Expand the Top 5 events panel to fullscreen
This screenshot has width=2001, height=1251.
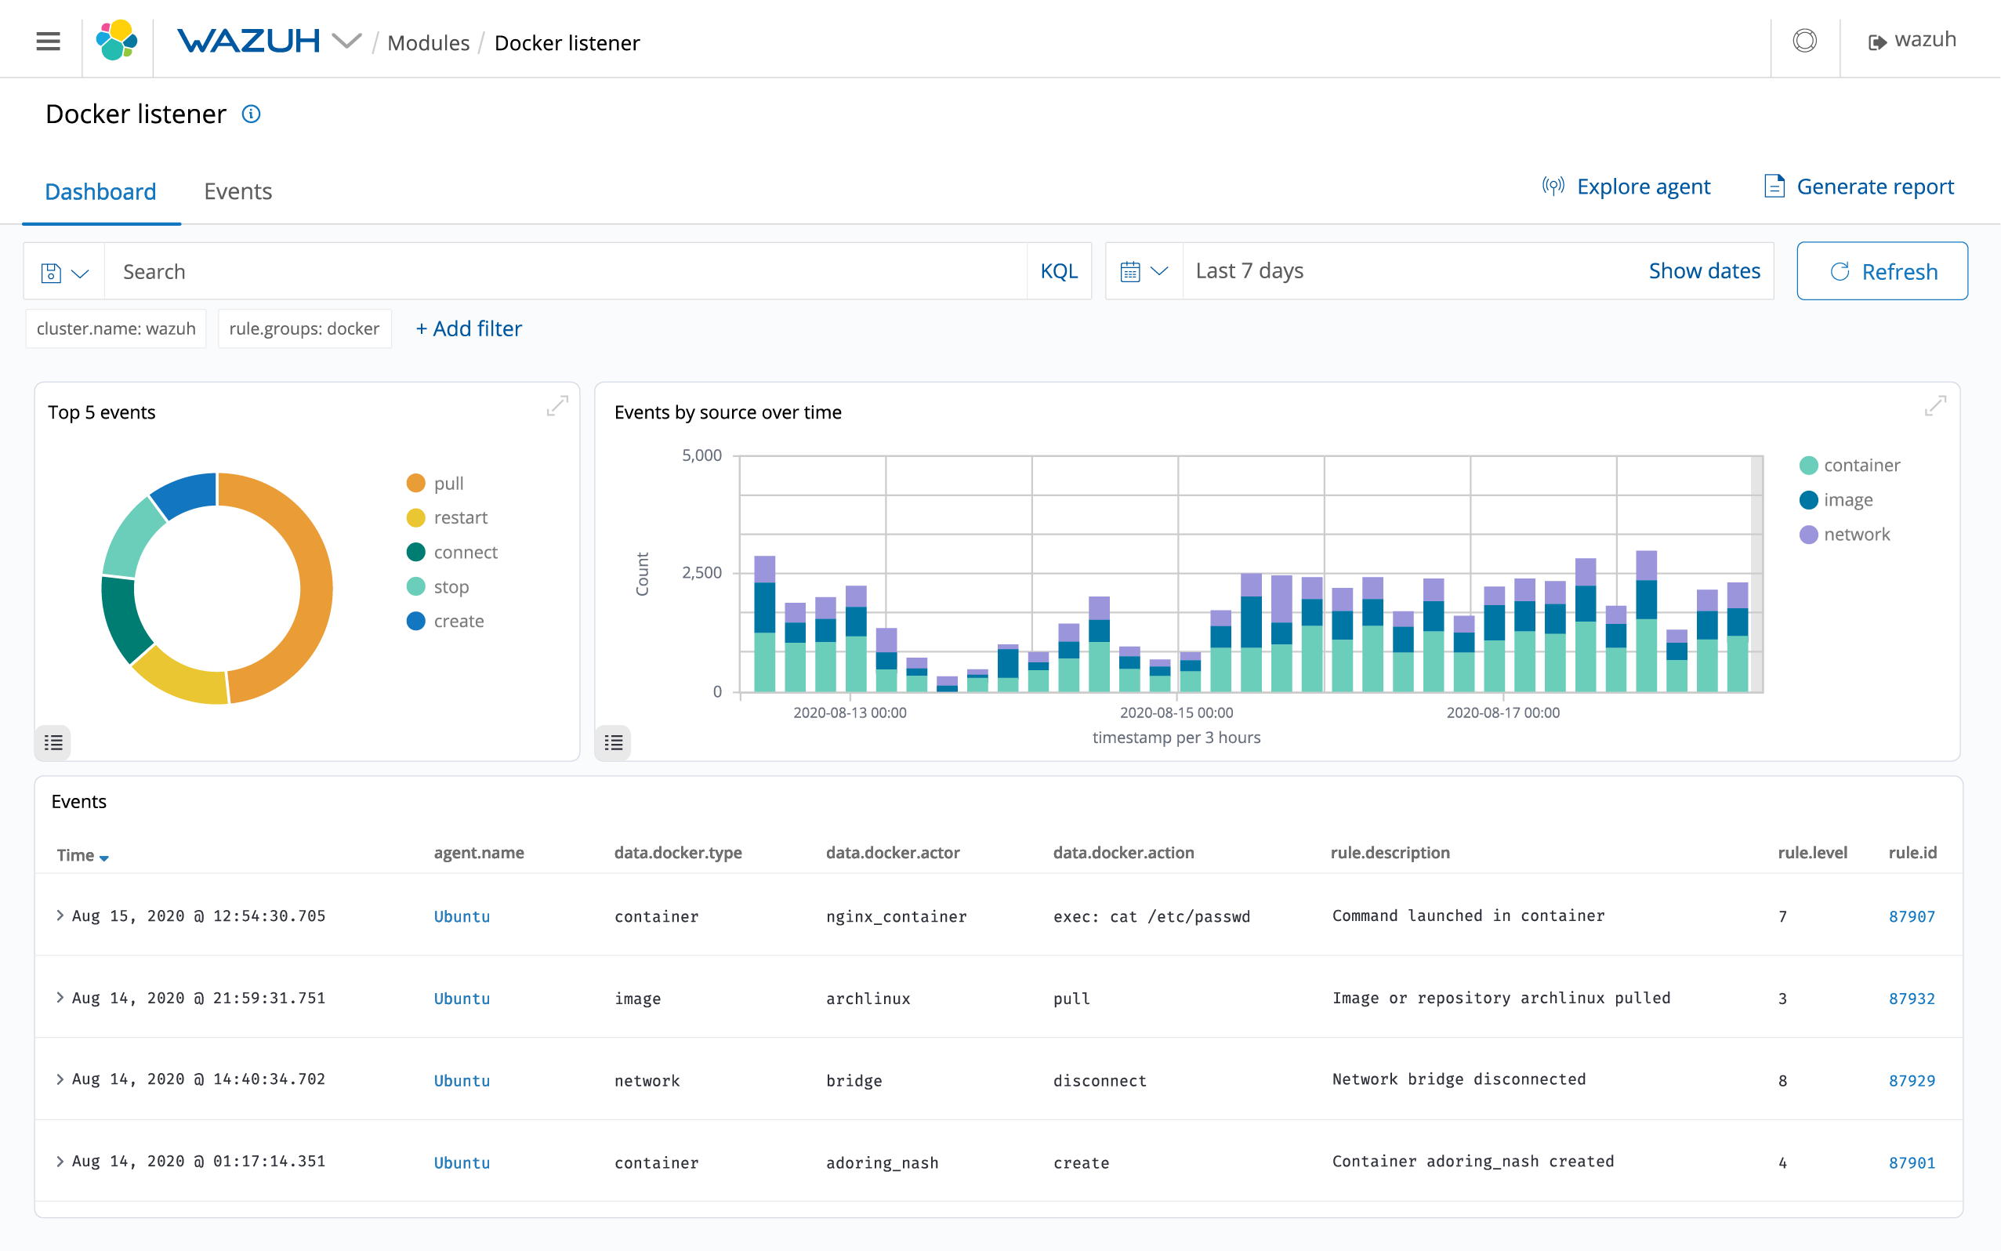pos(557,405)
